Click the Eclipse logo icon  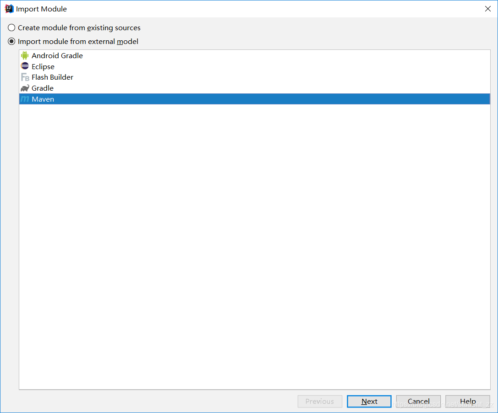[x=25, y=66]
